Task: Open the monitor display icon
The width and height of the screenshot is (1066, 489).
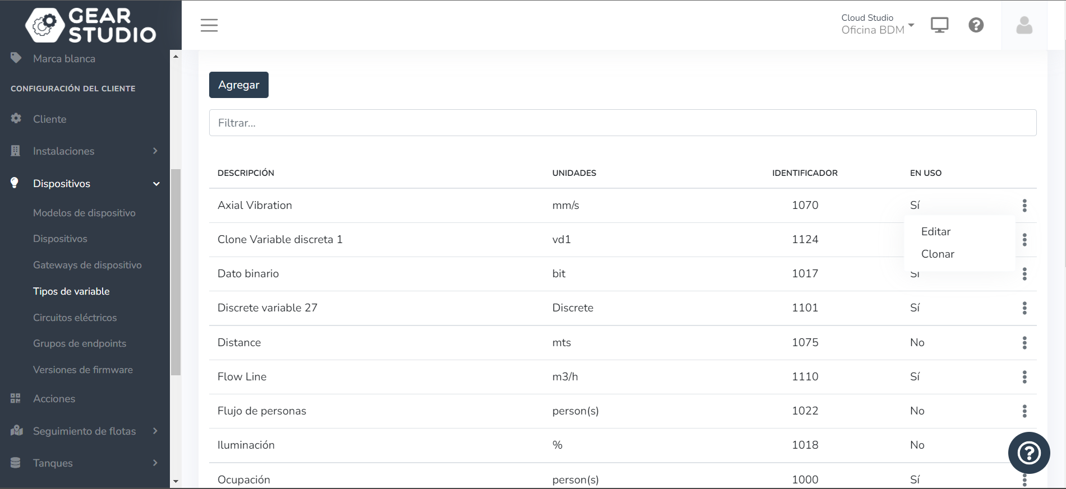Action: (x=939, y=25)
